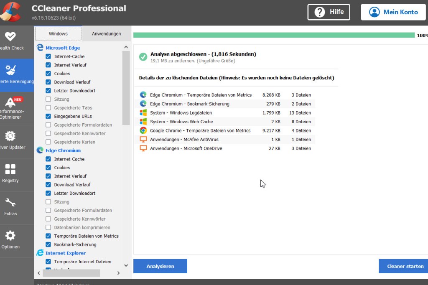Open Performance Optimizer rocket icon
The width and height of the screenshot is (428, 285).
[10, 102]
